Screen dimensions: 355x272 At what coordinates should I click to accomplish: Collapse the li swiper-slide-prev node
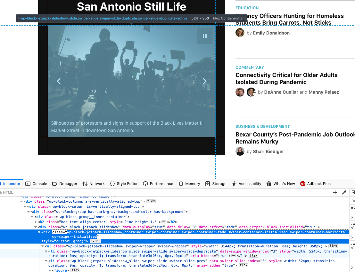[x=46, y=261]
